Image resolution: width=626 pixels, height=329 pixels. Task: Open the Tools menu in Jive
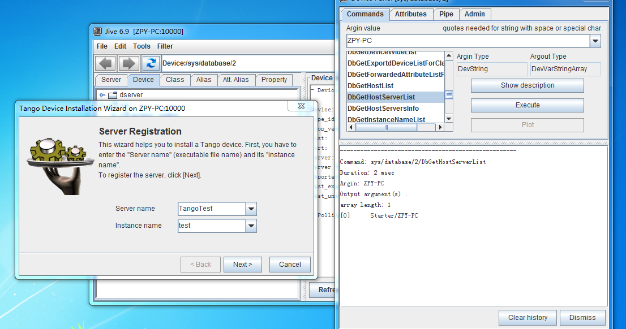click(142, 46)
